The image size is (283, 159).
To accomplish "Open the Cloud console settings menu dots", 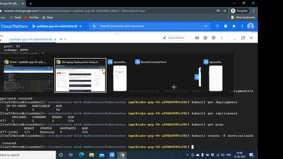I will (242, 26).
